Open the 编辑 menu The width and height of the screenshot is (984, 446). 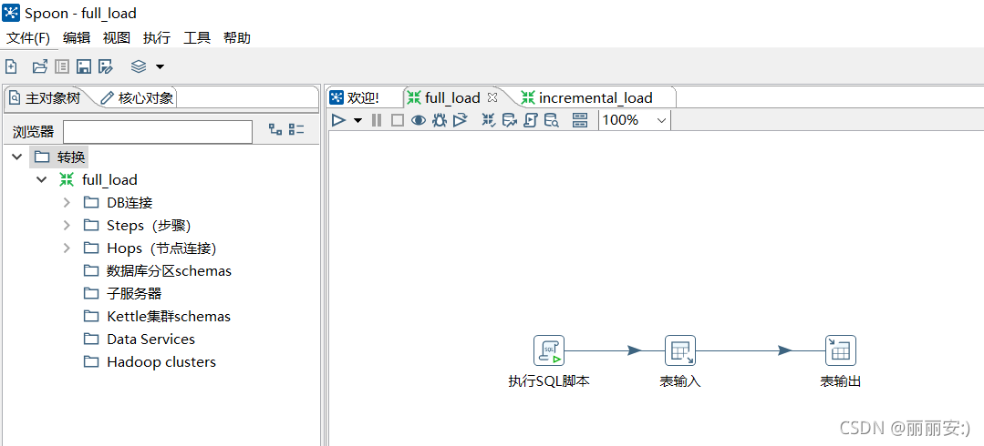(x=77, y=37)
